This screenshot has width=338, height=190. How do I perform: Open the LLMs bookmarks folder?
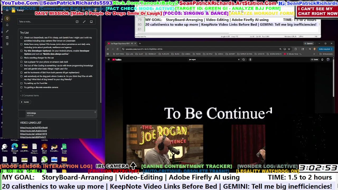click(x=130, y=54)
